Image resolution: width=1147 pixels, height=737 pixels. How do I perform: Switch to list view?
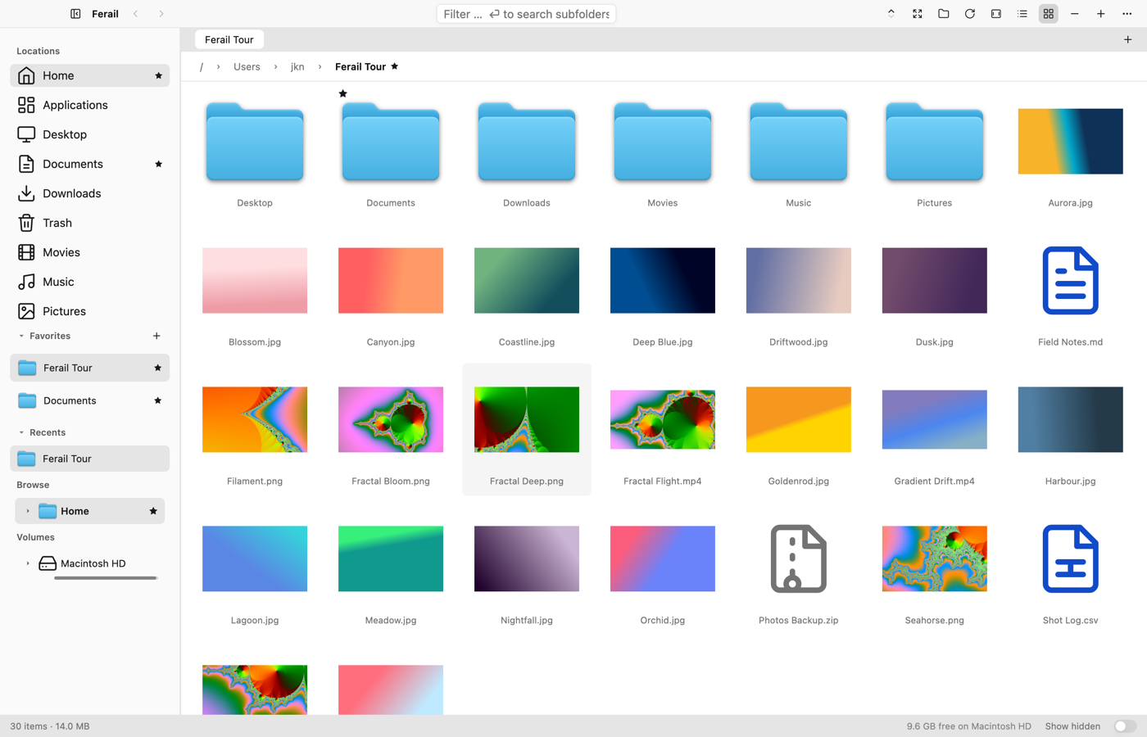[1022, 14]
